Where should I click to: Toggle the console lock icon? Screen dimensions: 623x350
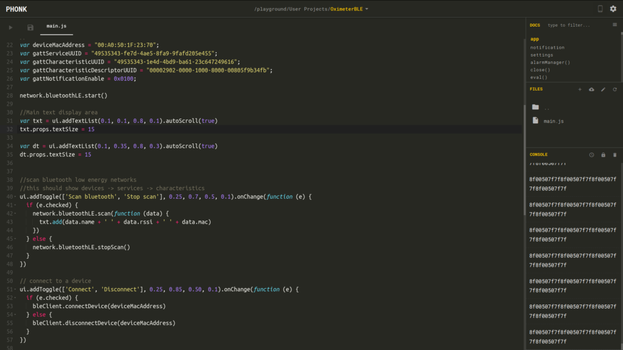pyautogui.click(x=603, y=155)
